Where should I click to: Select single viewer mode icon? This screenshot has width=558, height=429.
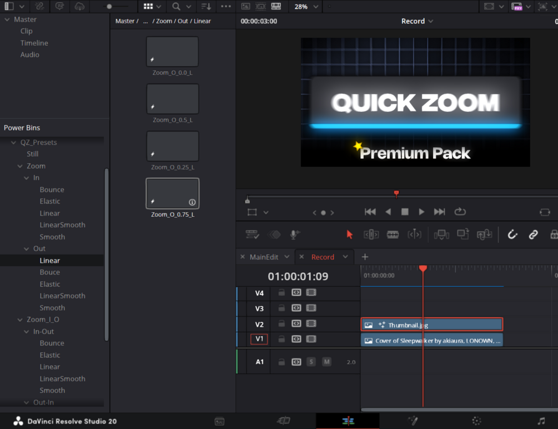245,6
